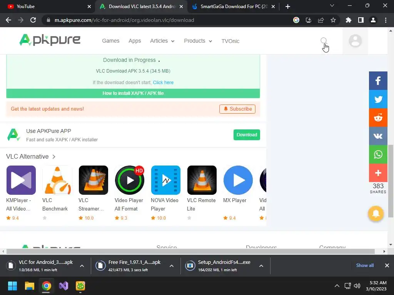This screenshot has height=295, width=394.
Task: Open more sharing options plus icon
Action: click(x=378, y=173)
